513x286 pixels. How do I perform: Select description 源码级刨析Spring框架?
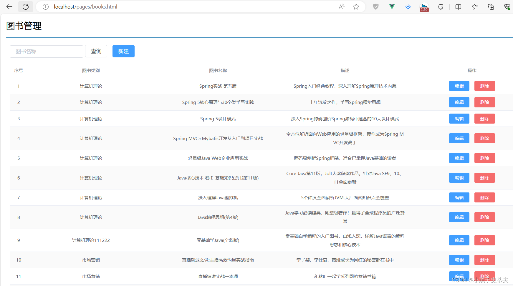(x=345, y=158)
